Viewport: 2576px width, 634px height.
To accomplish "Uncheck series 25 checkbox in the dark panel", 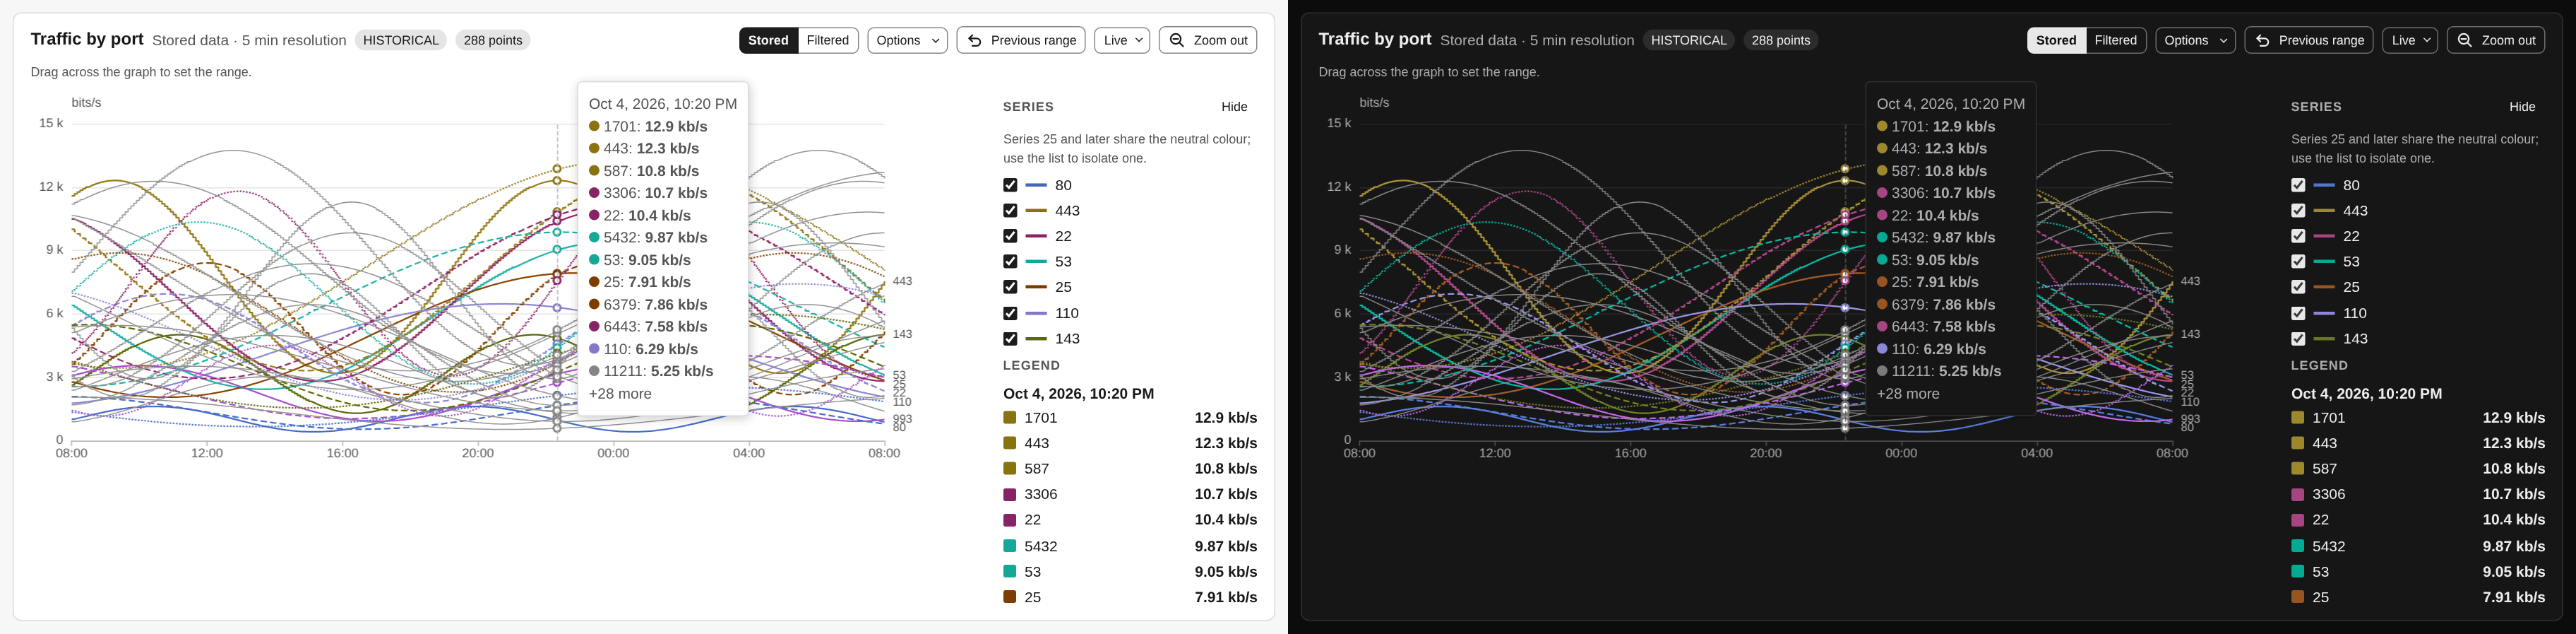I will tap(2298, 288).
